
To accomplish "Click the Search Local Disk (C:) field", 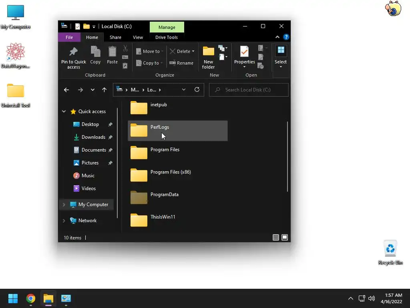I will coord(249,90).
